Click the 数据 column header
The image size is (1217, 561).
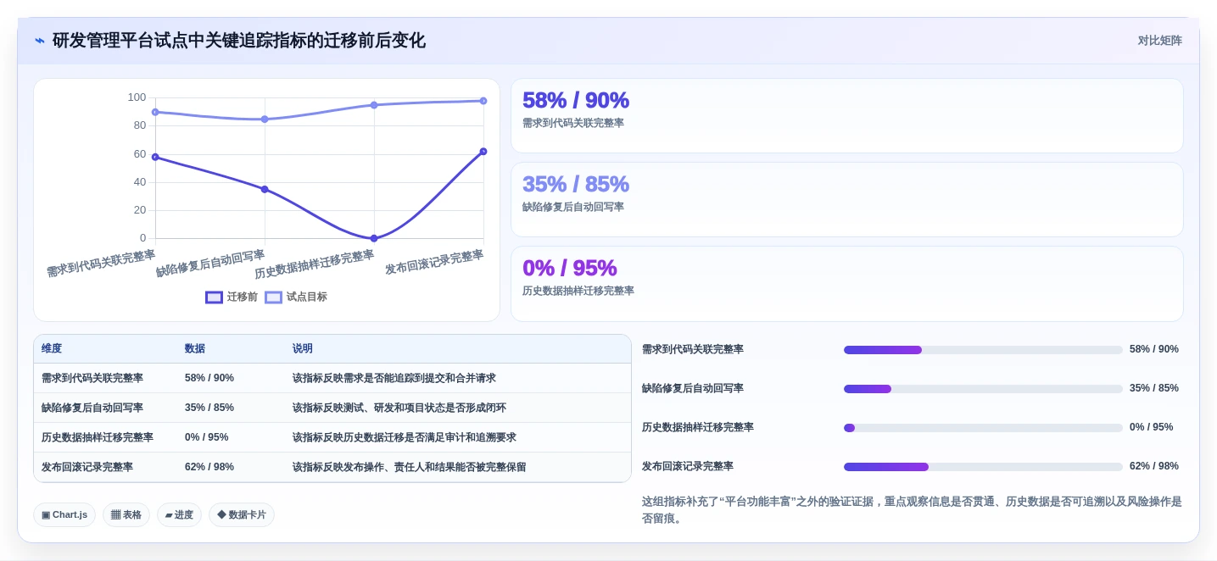coord(195,349)
